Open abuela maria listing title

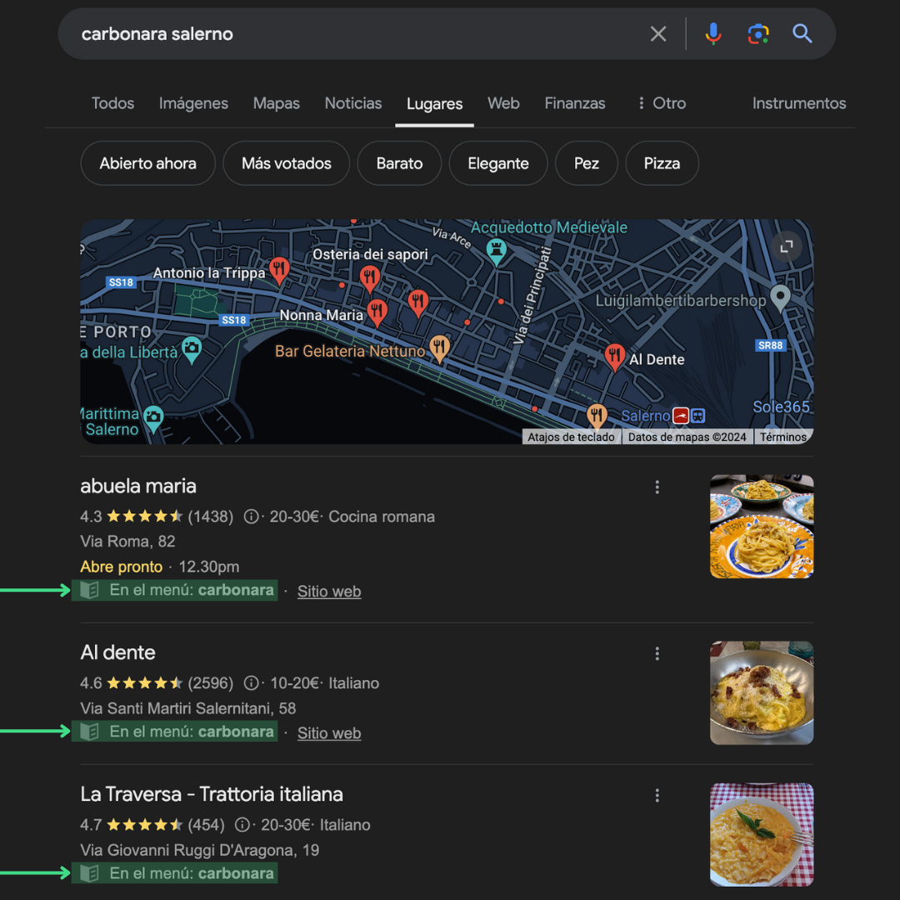tap(138, 487)
